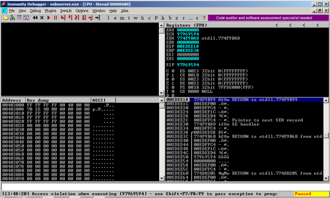Image resolution: width=330 pixels, height=198 pixels.
Task: Click the cyan C CPU window icon
Action: coord(4,11)
